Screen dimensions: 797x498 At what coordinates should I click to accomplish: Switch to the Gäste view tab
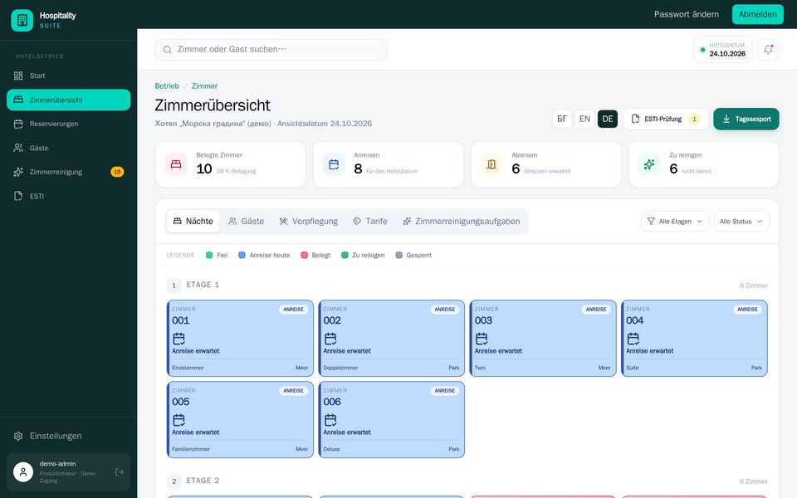tap(247, 222)
